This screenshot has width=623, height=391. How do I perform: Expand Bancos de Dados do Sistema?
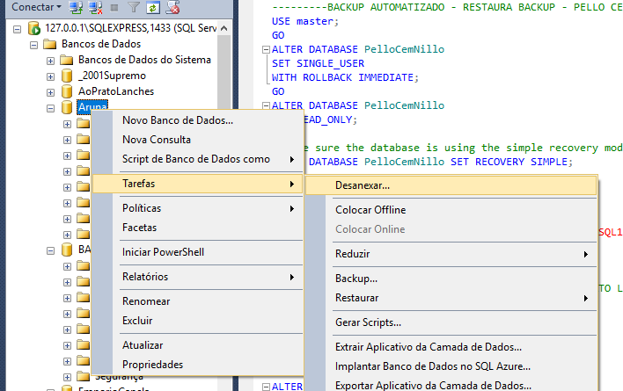coord(50,61)
